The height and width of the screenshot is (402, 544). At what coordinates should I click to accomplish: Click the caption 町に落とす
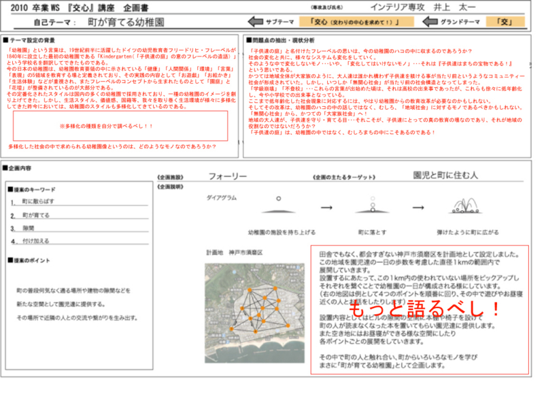372,232
